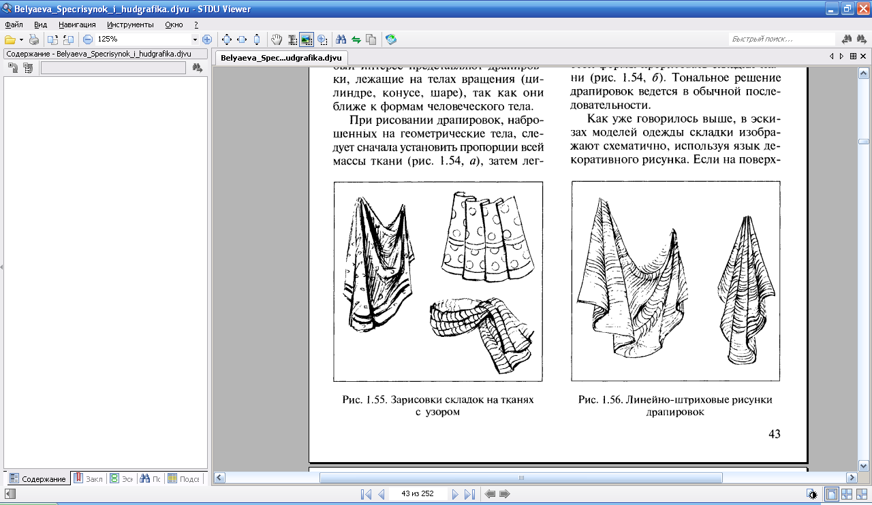Enable single page layout mode
The height and width of the screenshot is (505, 872).
pyautogui.click(x=832, y=494)
